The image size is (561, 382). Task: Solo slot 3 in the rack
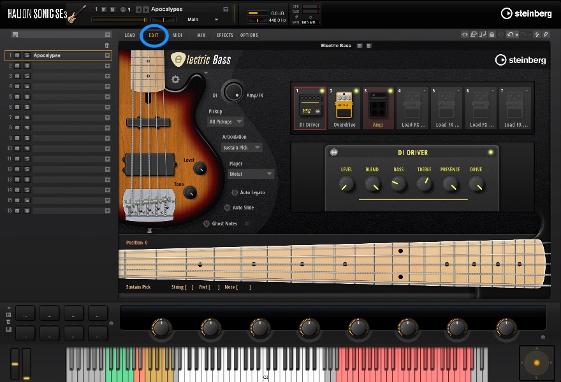click(27, 76)
